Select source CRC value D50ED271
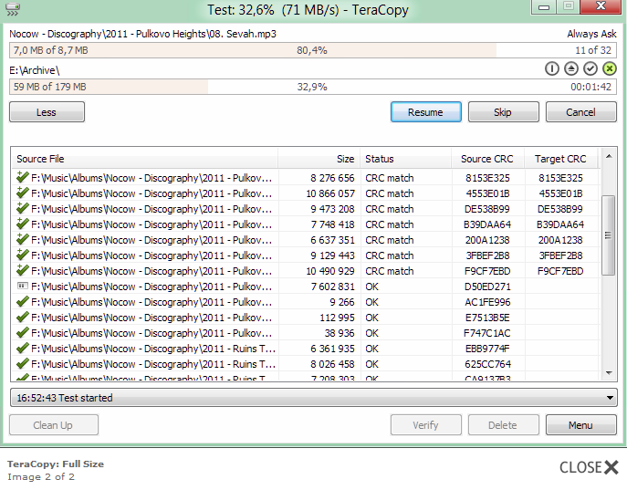The height and width of the screenshot is (490, 627). tap(487, 287)
